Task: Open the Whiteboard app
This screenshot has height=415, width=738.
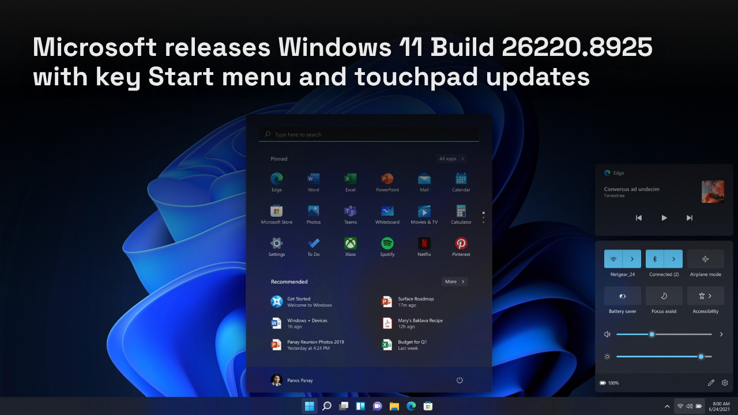Action: click(387, 214)
